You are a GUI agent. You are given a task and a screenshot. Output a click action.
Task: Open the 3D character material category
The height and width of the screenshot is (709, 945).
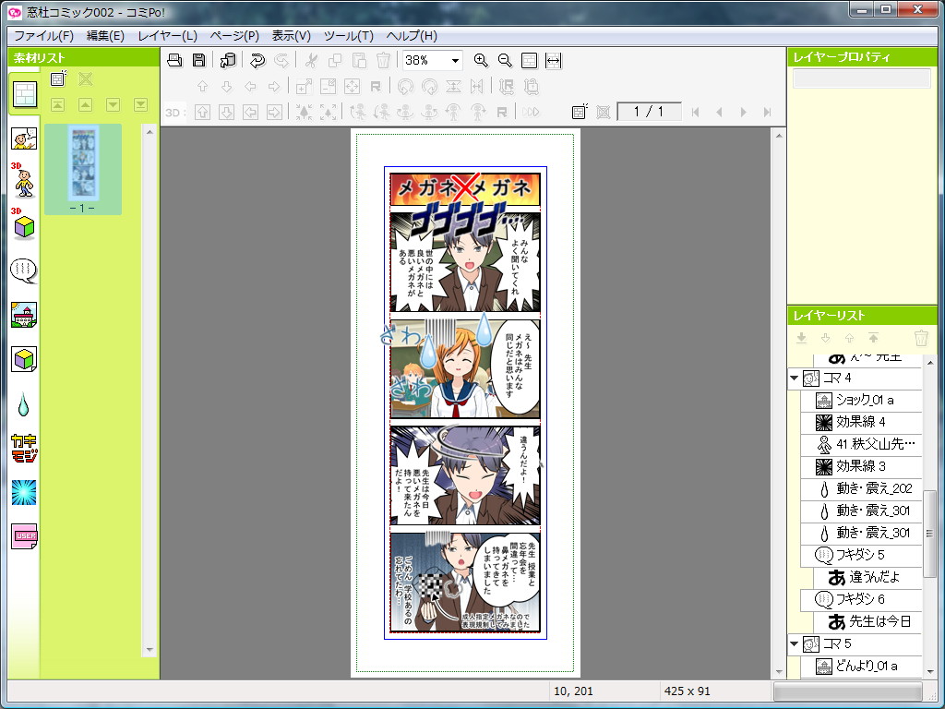click(24, 180)
